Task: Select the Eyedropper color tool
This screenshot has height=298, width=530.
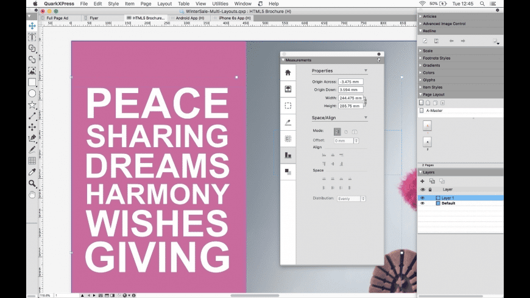Action: [32, 172]
